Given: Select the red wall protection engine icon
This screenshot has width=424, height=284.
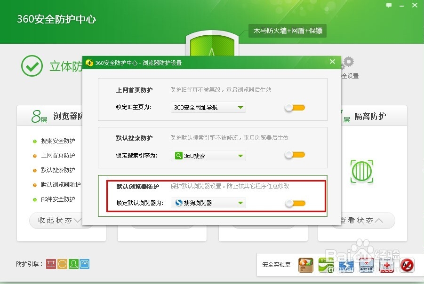Looking at the screenshot, I should click(50, 264).
